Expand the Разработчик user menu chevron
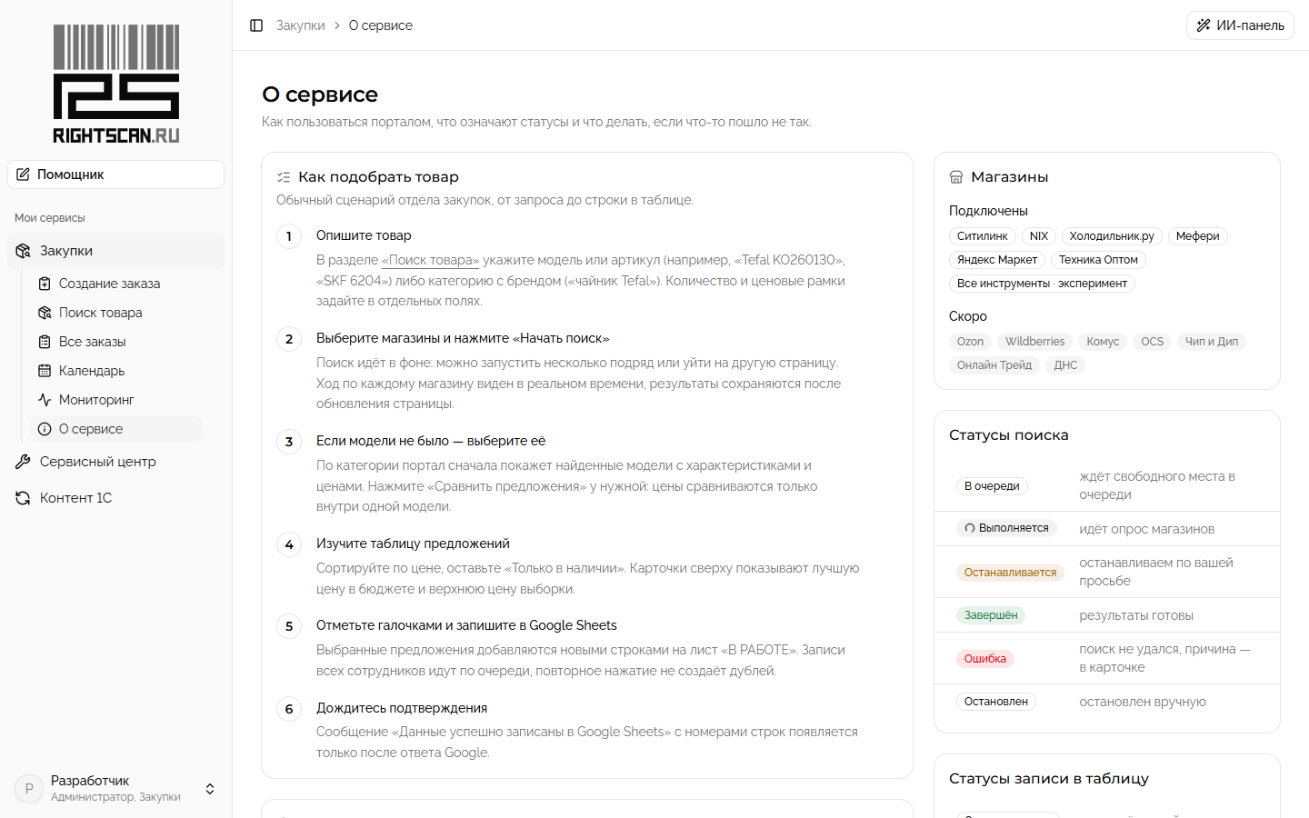The height and width of the screenshot is (818, 1309). coord(210,789)
